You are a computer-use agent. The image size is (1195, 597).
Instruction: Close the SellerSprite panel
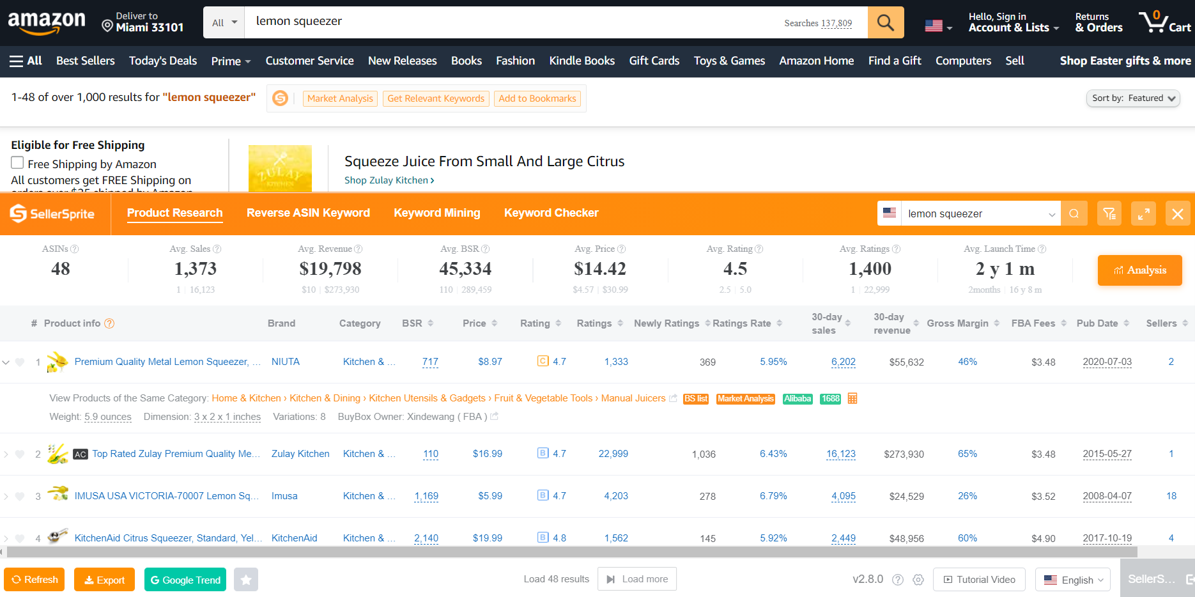click(x=1178, y=213)
